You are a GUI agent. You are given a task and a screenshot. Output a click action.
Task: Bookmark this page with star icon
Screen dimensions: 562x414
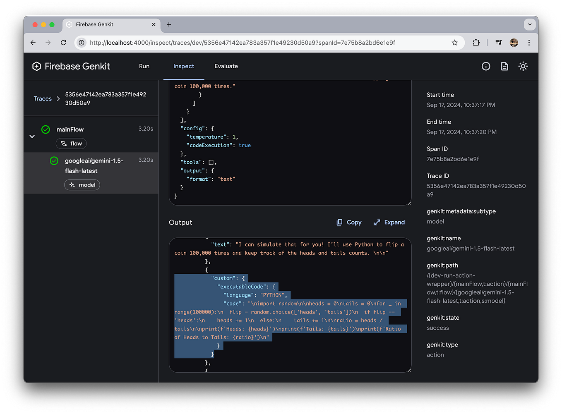[x=455, y=43]
